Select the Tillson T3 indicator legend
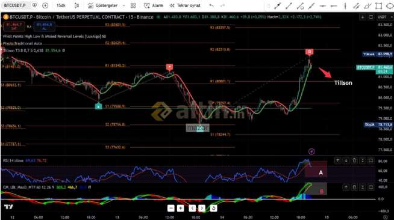Screen dimensions: 394x220 (x=23, y=50)
